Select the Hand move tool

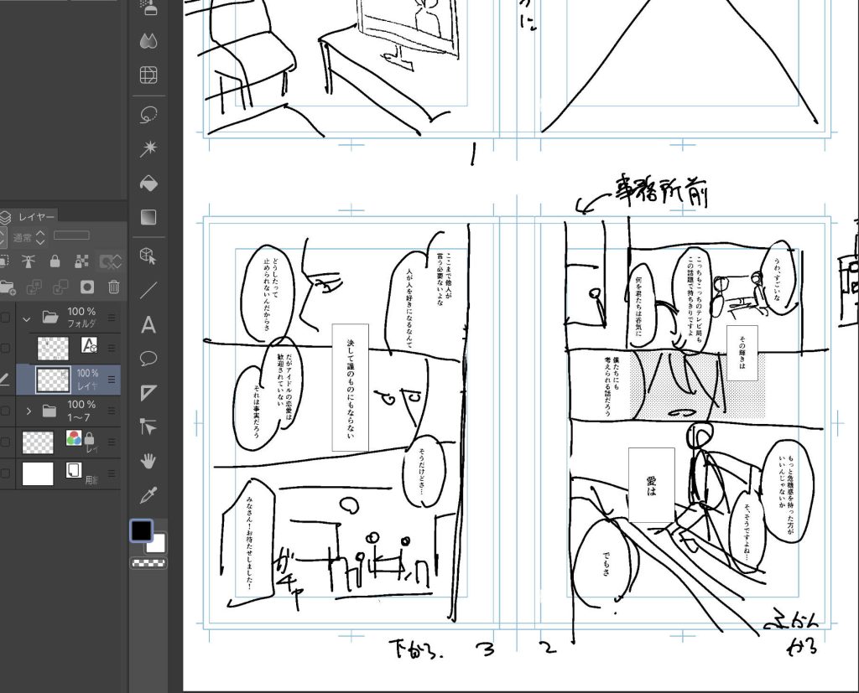point(148,460)
